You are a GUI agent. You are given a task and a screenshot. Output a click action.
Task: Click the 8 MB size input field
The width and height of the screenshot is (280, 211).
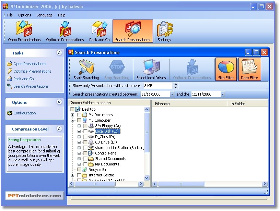click(158, 86)
